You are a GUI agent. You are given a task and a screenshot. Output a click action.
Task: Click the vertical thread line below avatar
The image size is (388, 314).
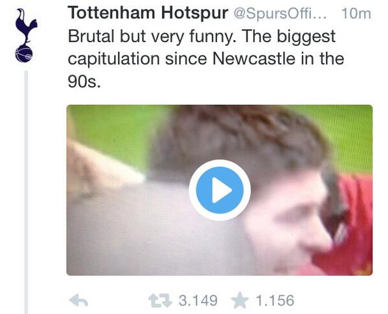[26, 192]
